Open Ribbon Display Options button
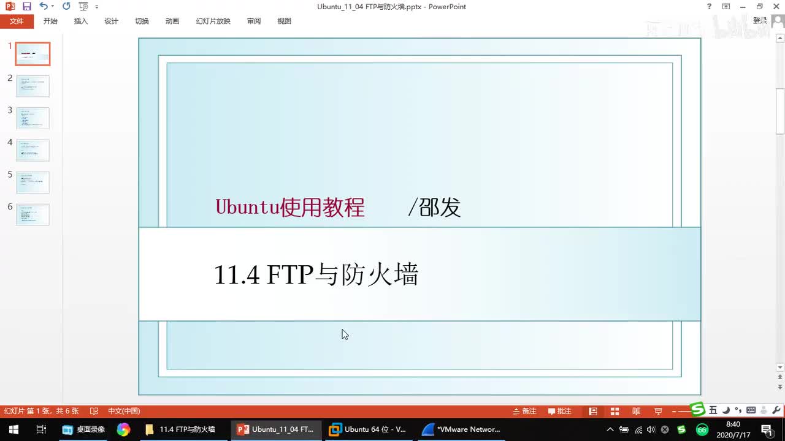785x441 pixels. (726, 7)
